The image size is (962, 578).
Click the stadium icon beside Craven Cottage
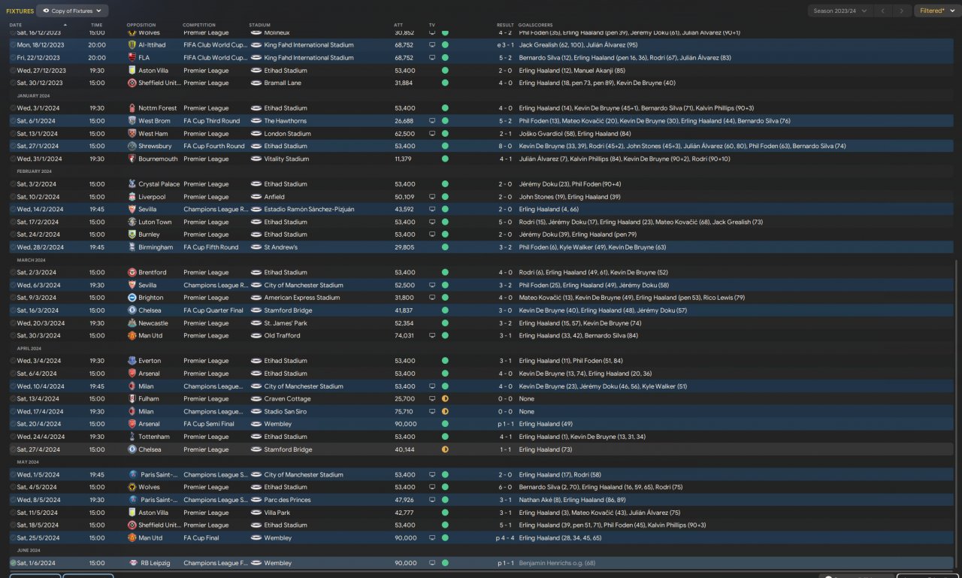pos(256,399)
